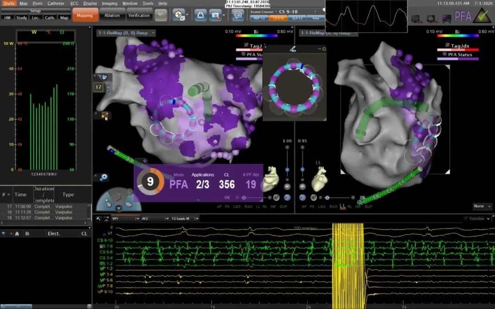Switch to the Verification phase button

(x=139, y=15)
